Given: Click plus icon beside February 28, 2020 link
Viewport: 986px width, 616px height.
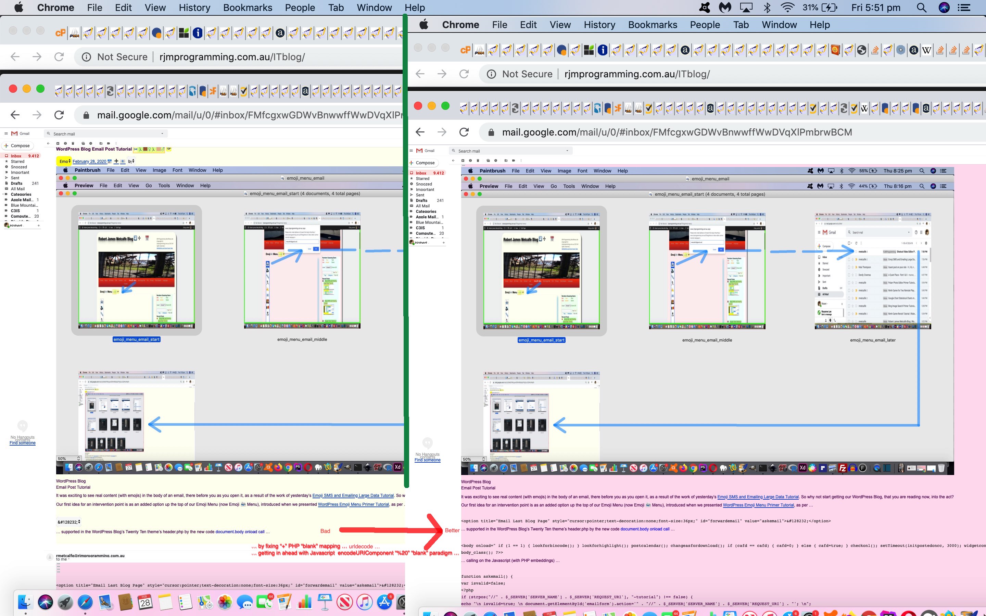Looking at the screenshot, I should 116,161.
